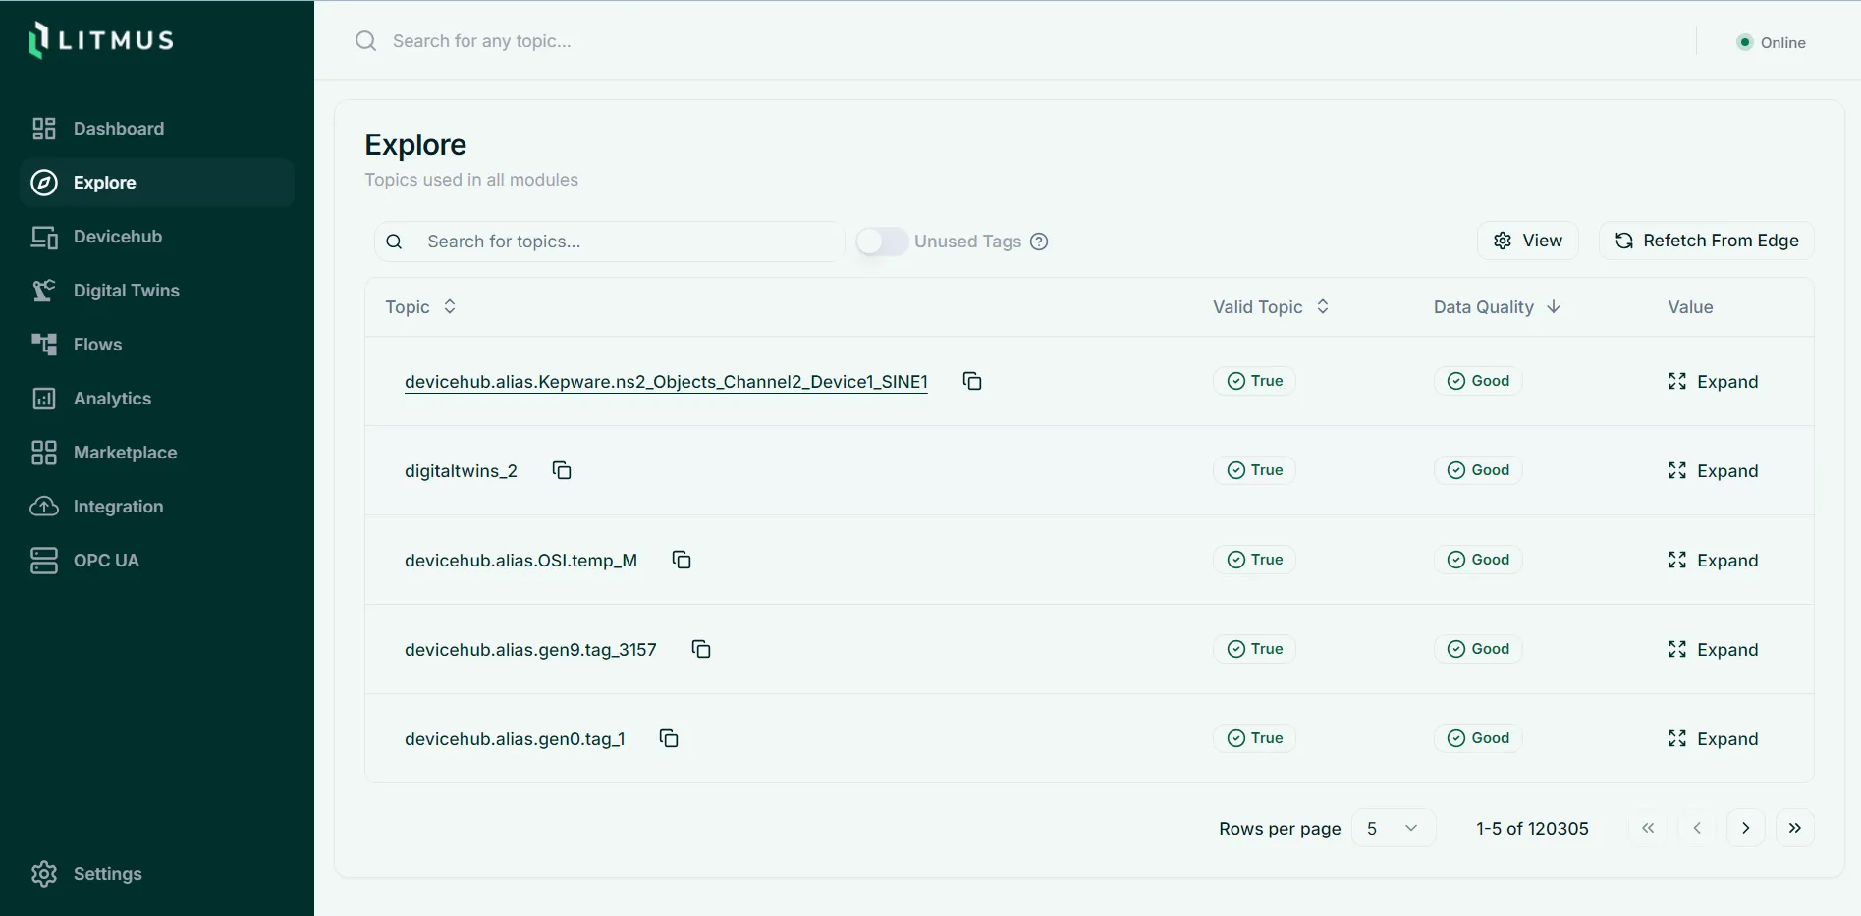Viewport: 1861px width, 916px height.
Task: Open the Rows per page dropdown
Action: coord(1394,828)
